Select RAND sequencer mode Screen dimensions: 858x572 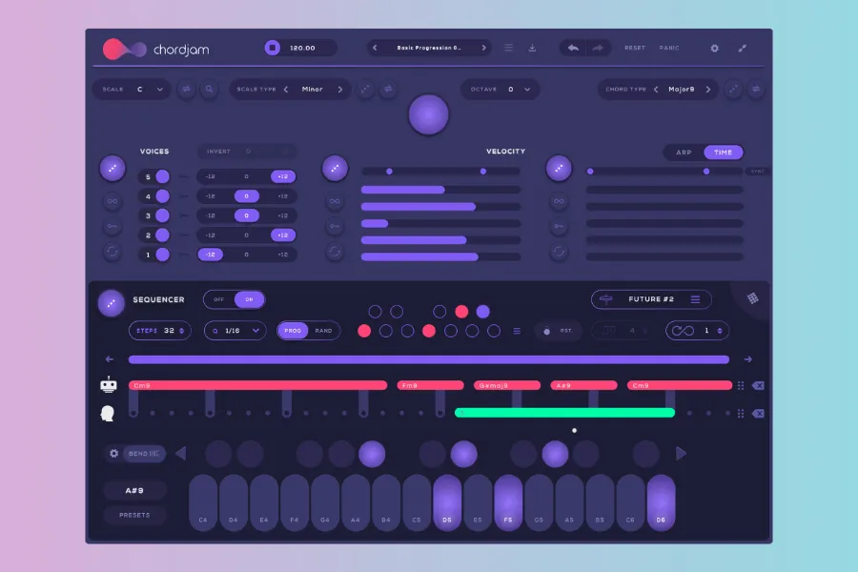[x=323, y=331]
